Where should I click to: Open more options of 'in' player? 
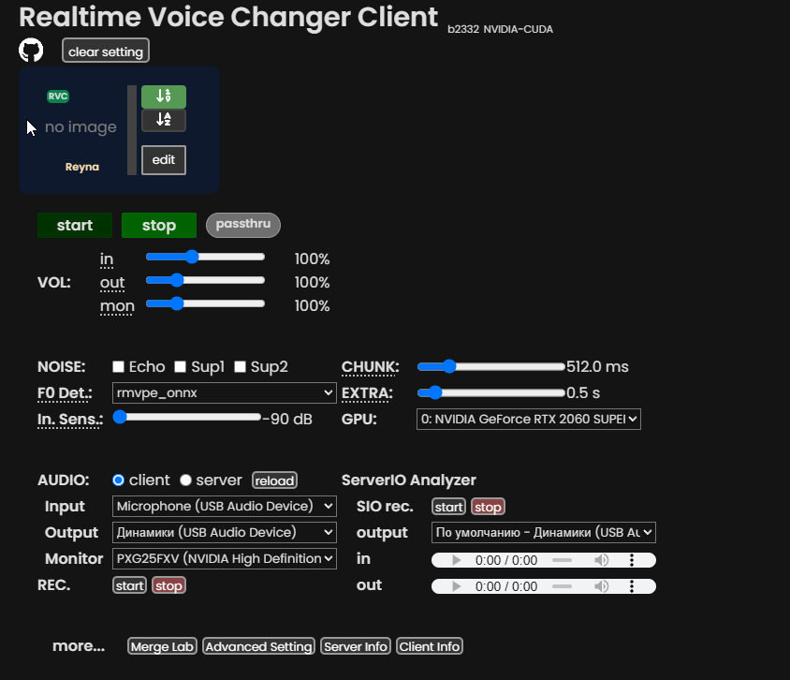tap(631, 560)
